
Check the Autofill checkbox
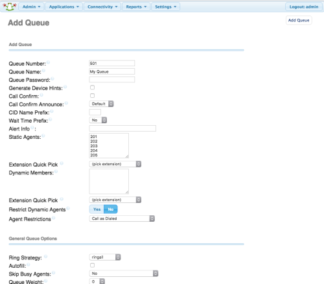click(x=92, y=265)
